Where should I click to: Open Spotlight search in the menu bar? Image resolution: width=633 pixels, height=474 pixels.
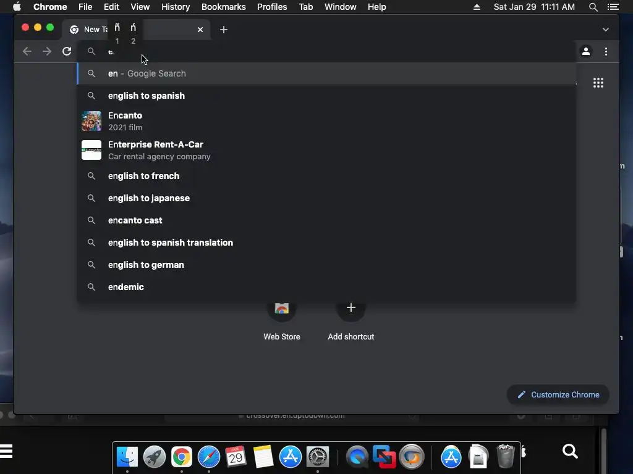pyautogui.click(x=593, y=7)
